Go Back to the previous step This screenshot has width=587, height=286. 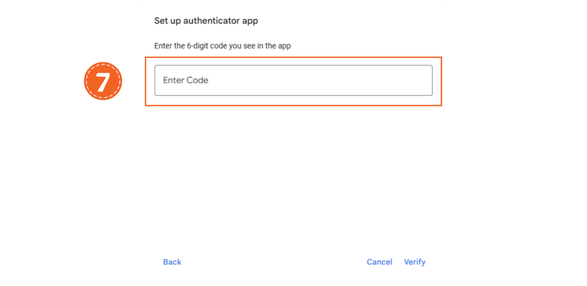point(172,262)
